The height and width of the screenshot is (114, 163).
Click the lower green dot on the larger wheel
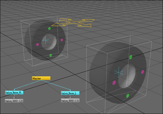click(x=128, y=96)
